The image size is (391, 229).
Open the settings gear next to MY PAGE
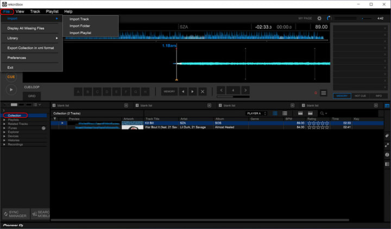(x=319, y=18)
